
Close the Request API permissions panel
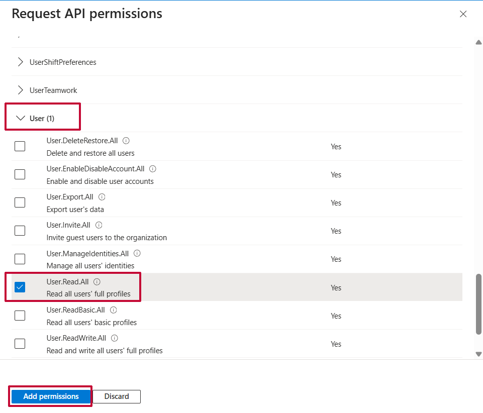(x=463, y=14)
